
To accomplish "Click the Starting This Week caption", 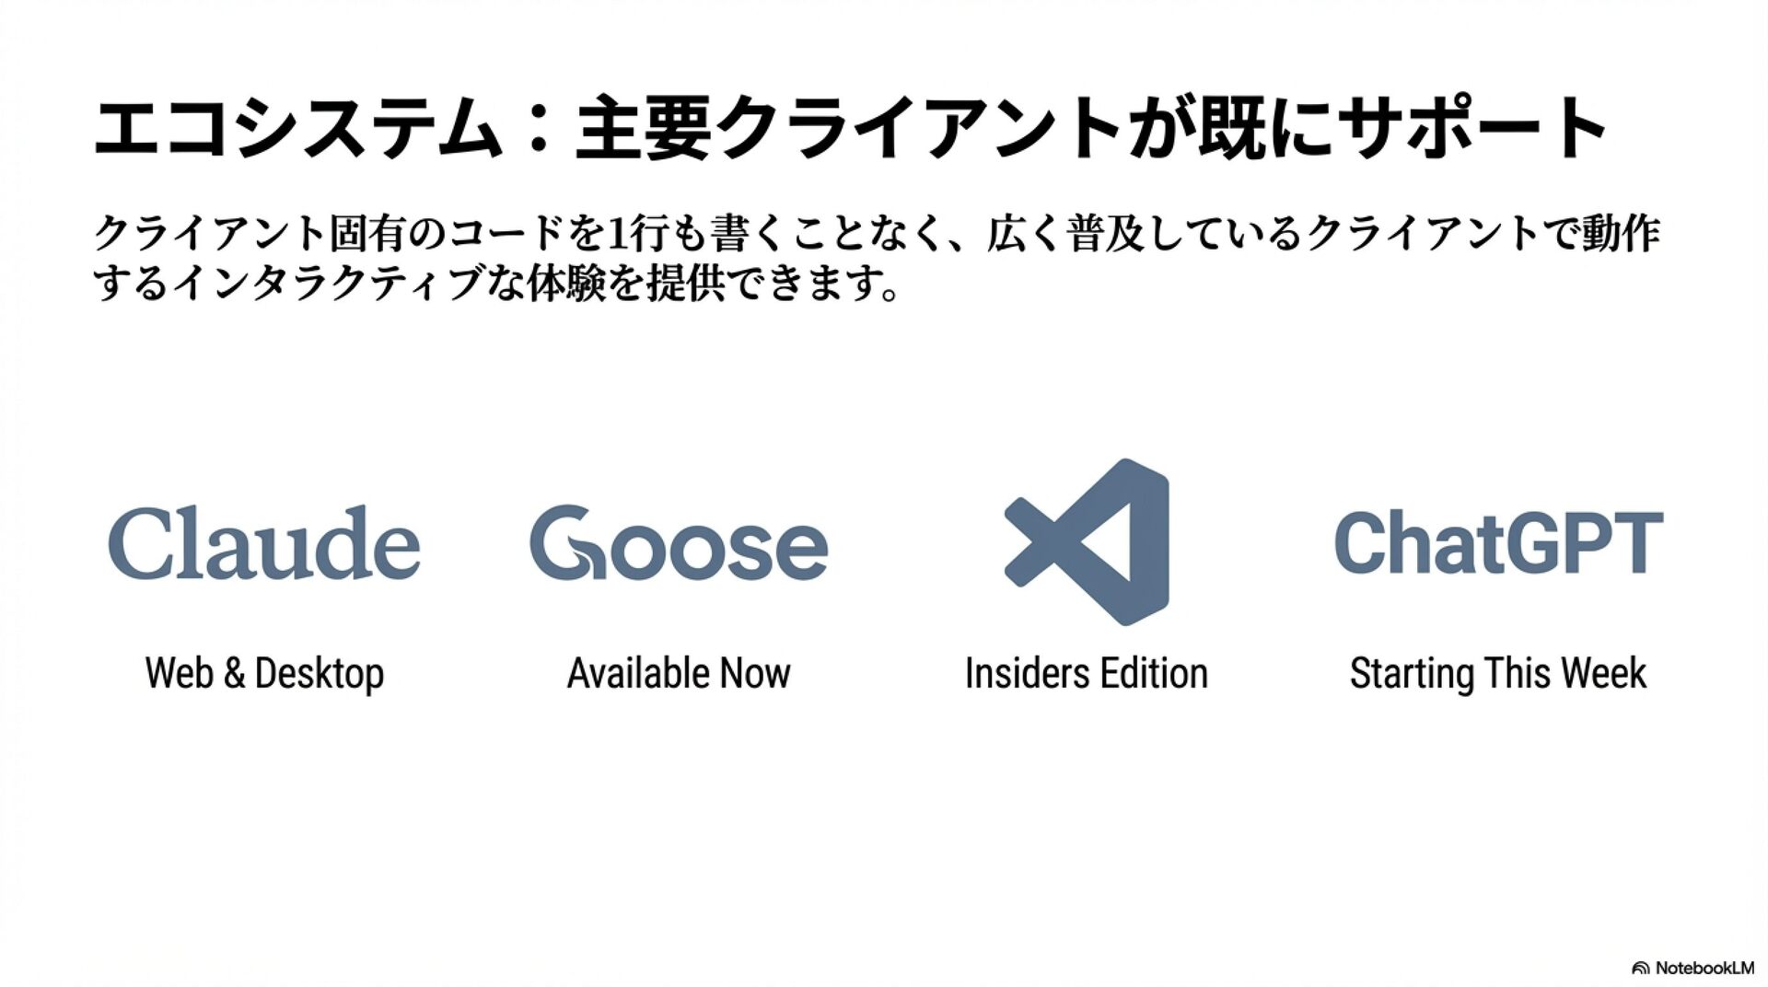I will [1498, 674].
